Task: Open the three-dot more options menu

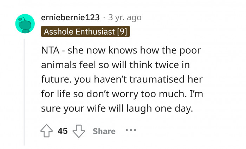Action: point(131,130)
